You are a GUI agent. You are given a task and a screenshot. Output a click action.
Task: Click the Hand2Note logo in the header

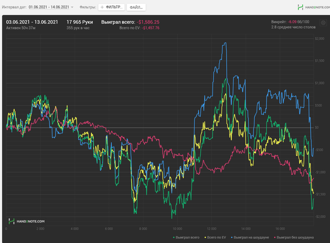click(x=313, y=7)
